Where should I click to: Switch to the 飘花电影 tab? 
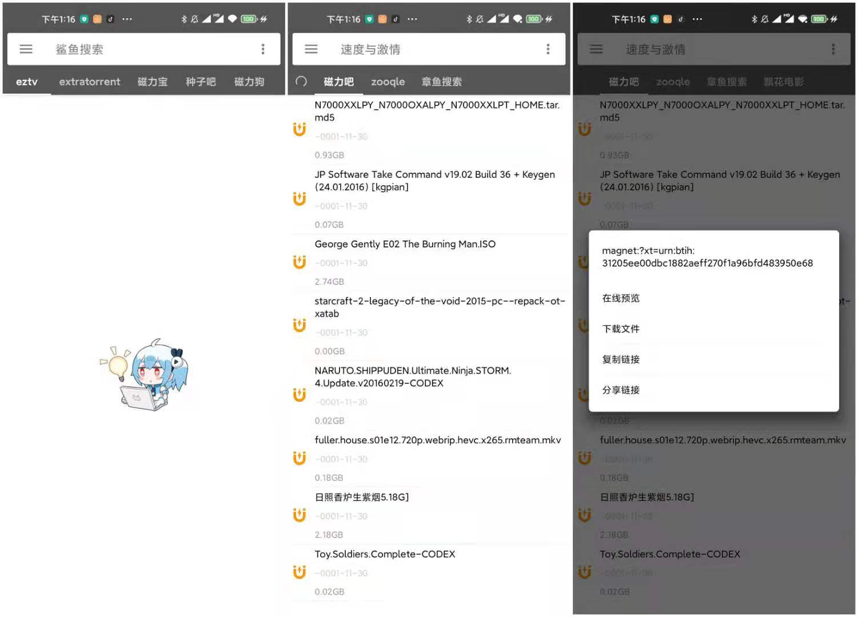point(784,82)
